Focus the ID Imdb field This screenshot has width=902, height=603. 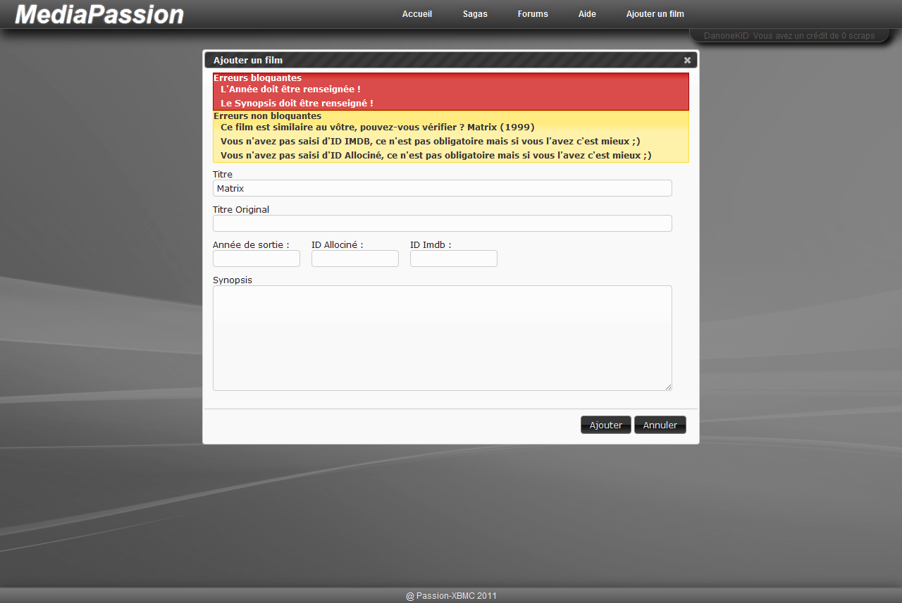454,259
